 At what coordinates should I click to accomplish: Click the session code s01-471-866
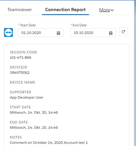21,58
